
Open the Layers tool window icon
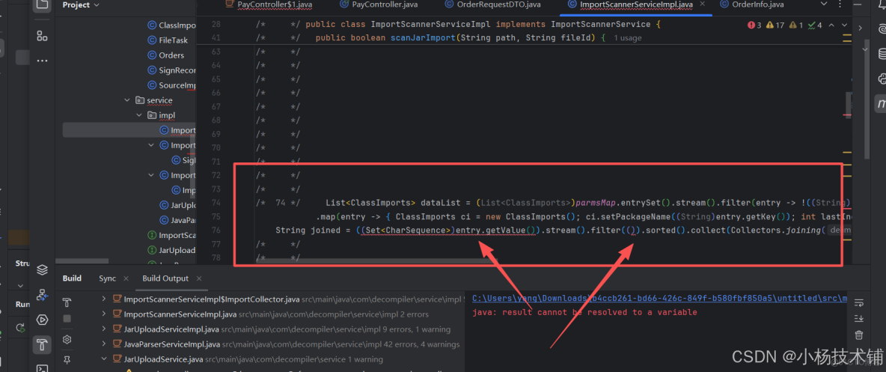tap(42, 269)
